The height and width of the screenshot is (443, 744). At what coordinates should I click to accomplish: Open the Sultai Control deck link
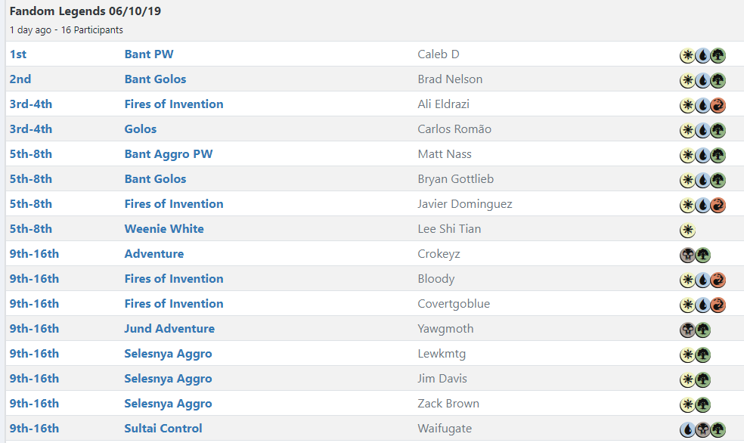pyautogui.click(x=163, y=429)
